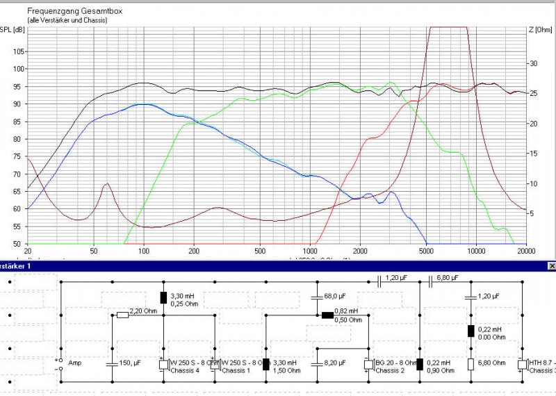This screenshot has height=396, width=556.
Task: Click the 'Frequenzgang Gesamtbox' chart title
Action: coord(75,11)
